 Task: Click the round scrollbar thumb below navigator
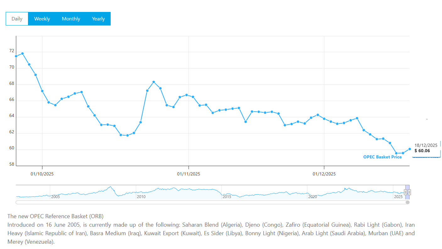(407, 202)
